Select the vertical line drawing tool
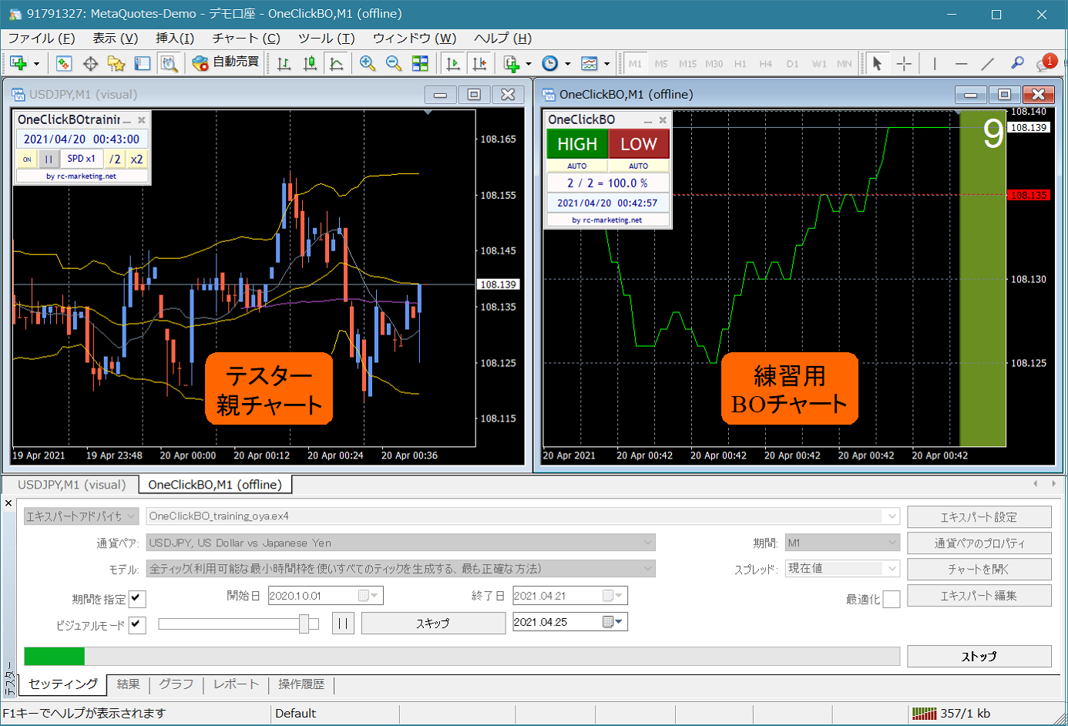 pos(935,63)
